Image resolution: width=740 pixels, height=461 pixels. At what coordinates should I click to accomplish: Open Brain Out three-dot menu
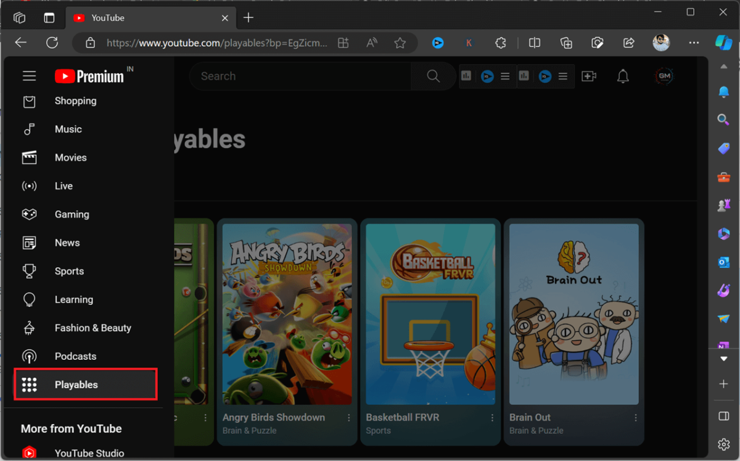635,418
